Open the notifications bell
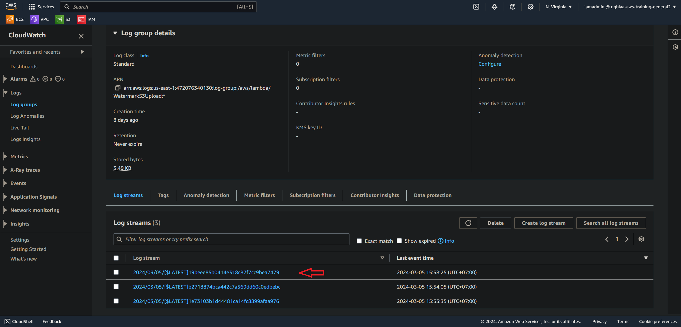 point(495,7)
